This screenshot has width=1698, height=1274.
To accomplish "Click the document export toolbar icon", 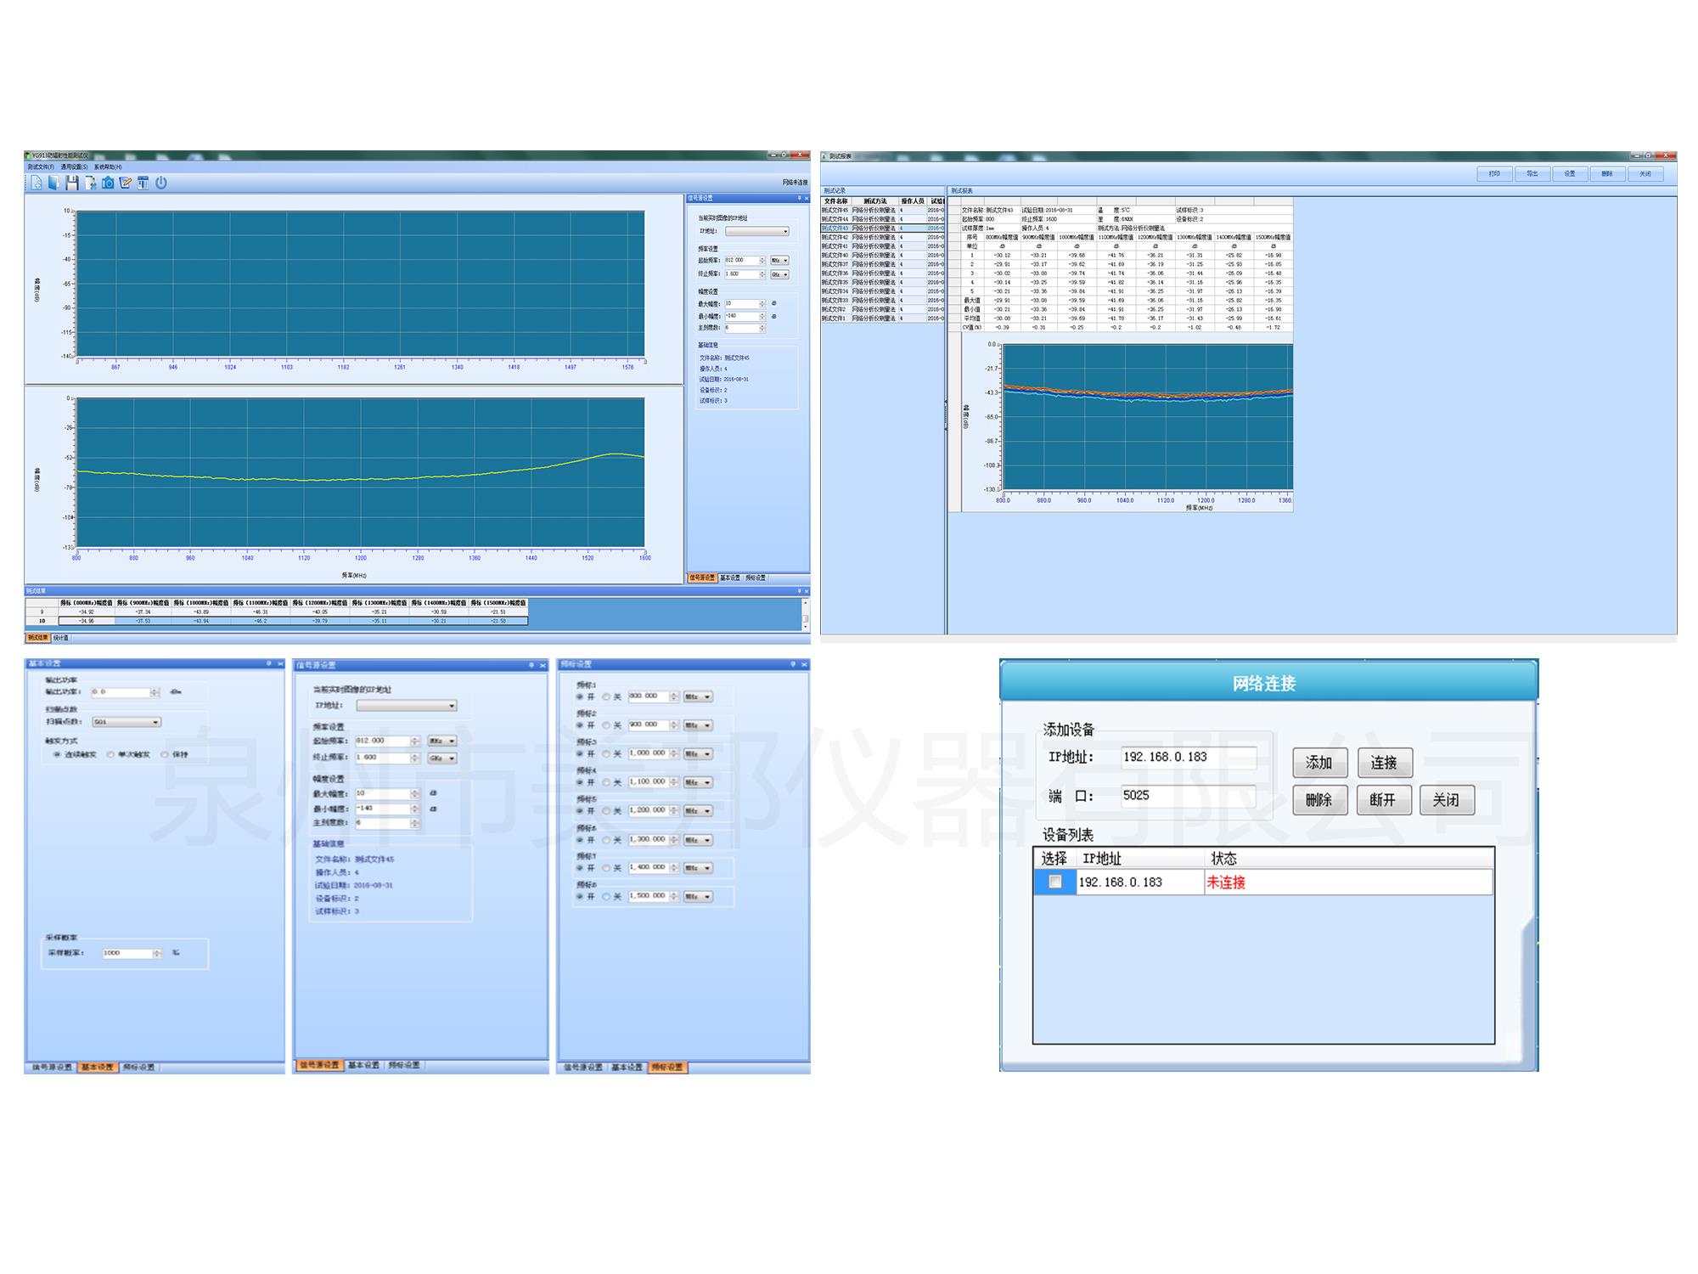I will tap(89, 183).
